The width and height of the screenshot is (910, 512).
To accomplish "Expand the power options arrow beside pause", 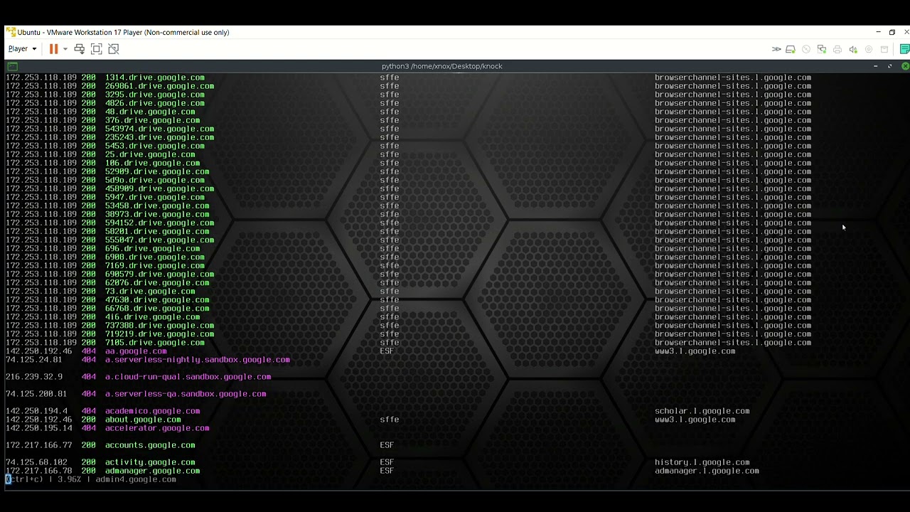I will tap(65, 49).
